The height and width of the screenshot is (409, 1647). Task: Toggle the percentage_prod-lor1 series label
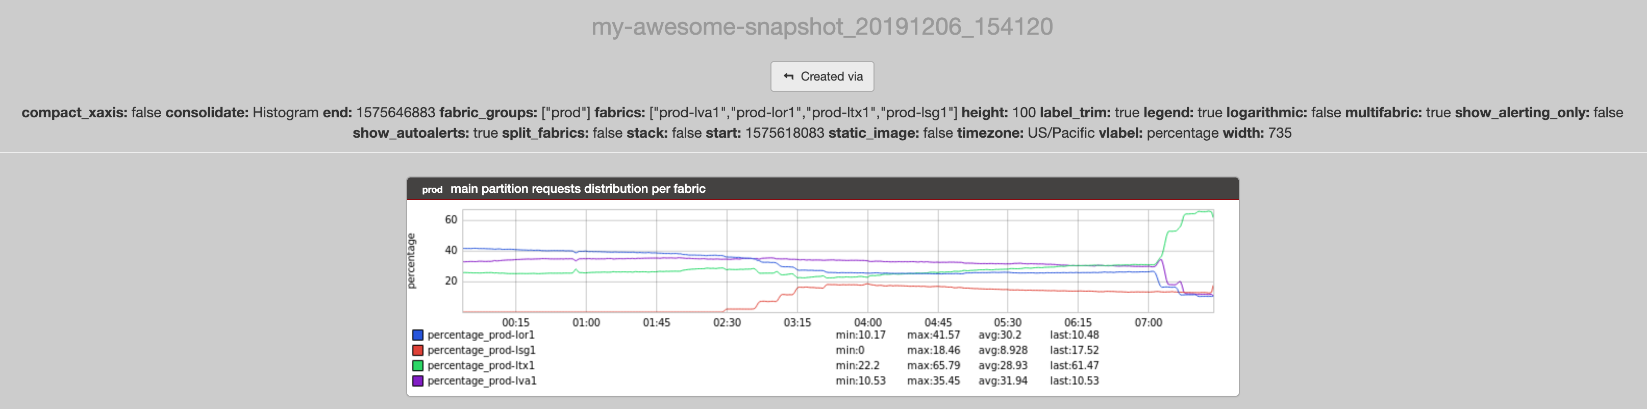(x=481, y=335)
